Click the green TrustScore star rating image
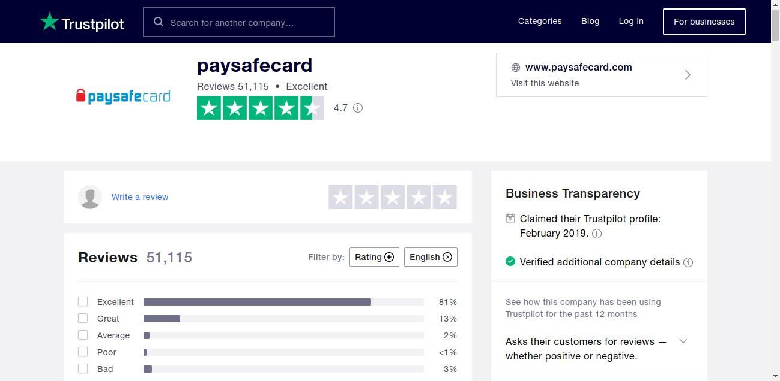 (x=261, y=108)
